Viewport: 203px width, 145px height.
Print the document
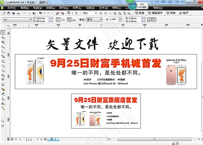(x=18, y=13)
